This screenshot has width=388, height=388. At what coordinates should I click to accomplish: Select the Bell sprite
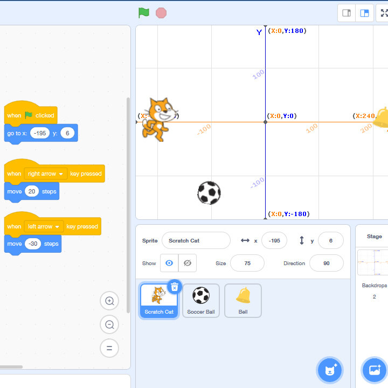[243, 301]
